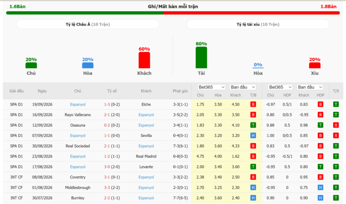Click red X over/under badge in Osasuna row
The image size is (346, 204).
[x=336, y=125]
